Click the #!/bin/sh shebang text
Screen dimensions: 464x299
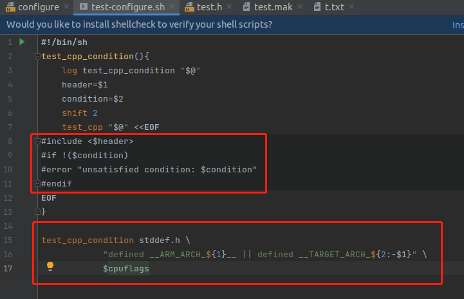[x=64, y=42]
